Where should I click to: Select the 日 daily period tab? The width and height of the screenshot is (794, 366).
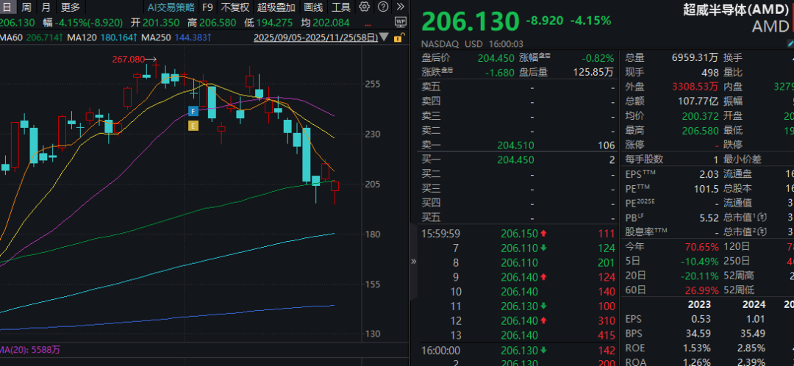coord(7,7)
